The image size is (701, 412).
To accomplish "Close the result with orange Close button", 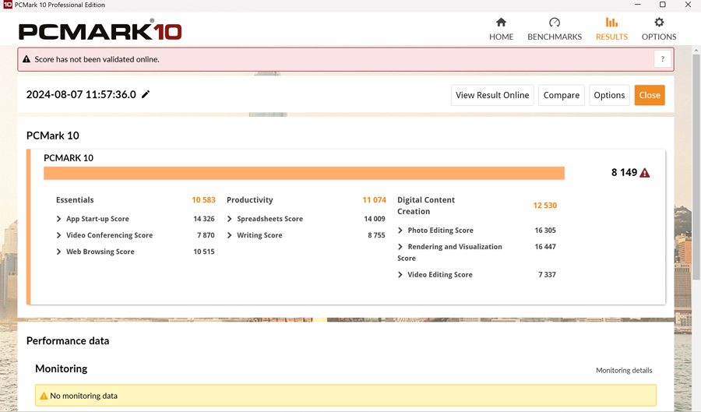I will coord(649,95).
